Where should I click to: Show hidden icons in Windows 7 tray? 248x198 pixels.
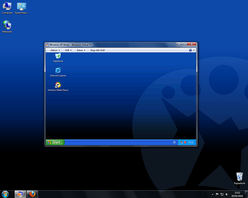point(213,194)
